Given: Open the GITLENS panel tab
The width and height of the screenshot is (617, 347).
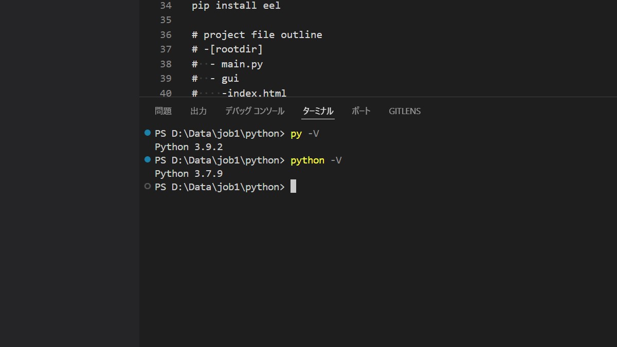Looking at the screenshot, I should coord(405,111).
